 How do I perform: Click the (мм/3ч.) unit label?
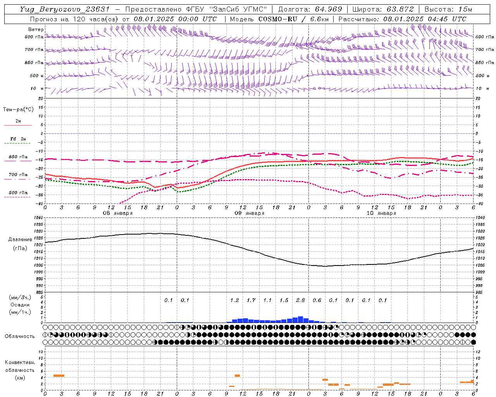(20, 297)
